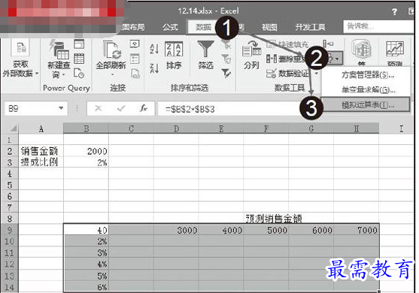Open 数据 ribbon tab

pos(204,27)
